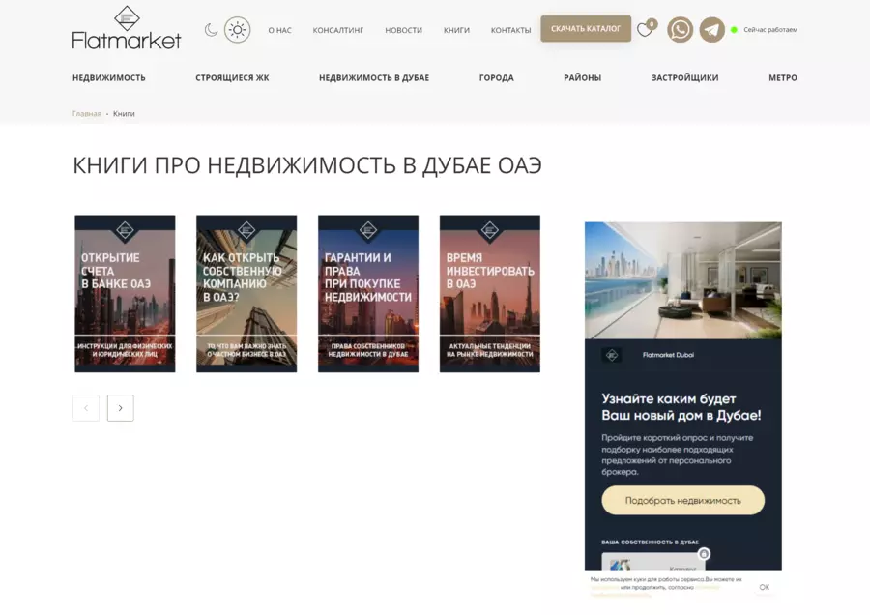Open book Как открыть собственную компанию в ОАЭ
The width and height of the screenshot is (870, 615).
[246, 294]
